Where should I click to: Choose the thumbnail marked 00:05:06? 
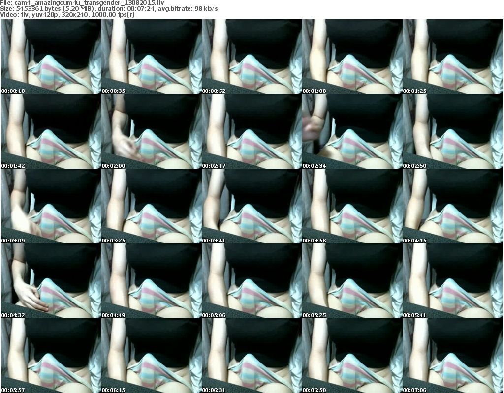(252, 281)
